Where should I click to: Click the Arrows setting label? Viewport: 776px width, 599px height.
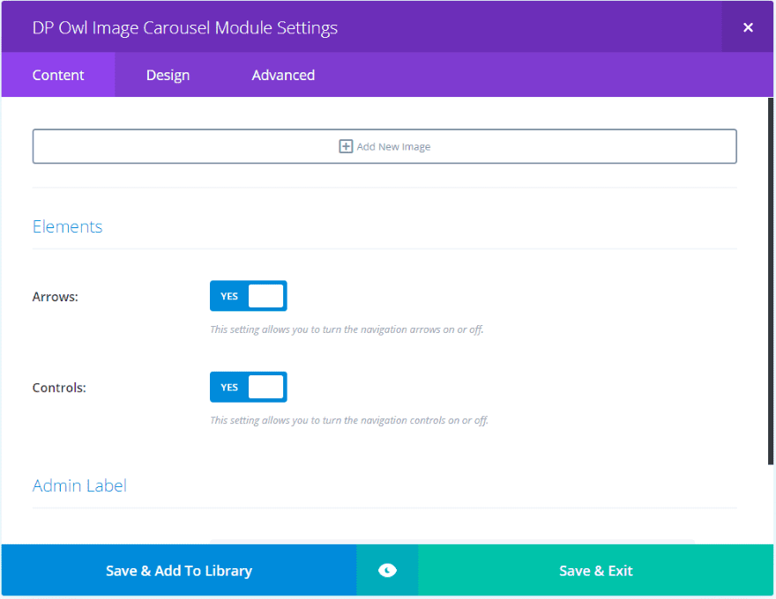point(56,297)
